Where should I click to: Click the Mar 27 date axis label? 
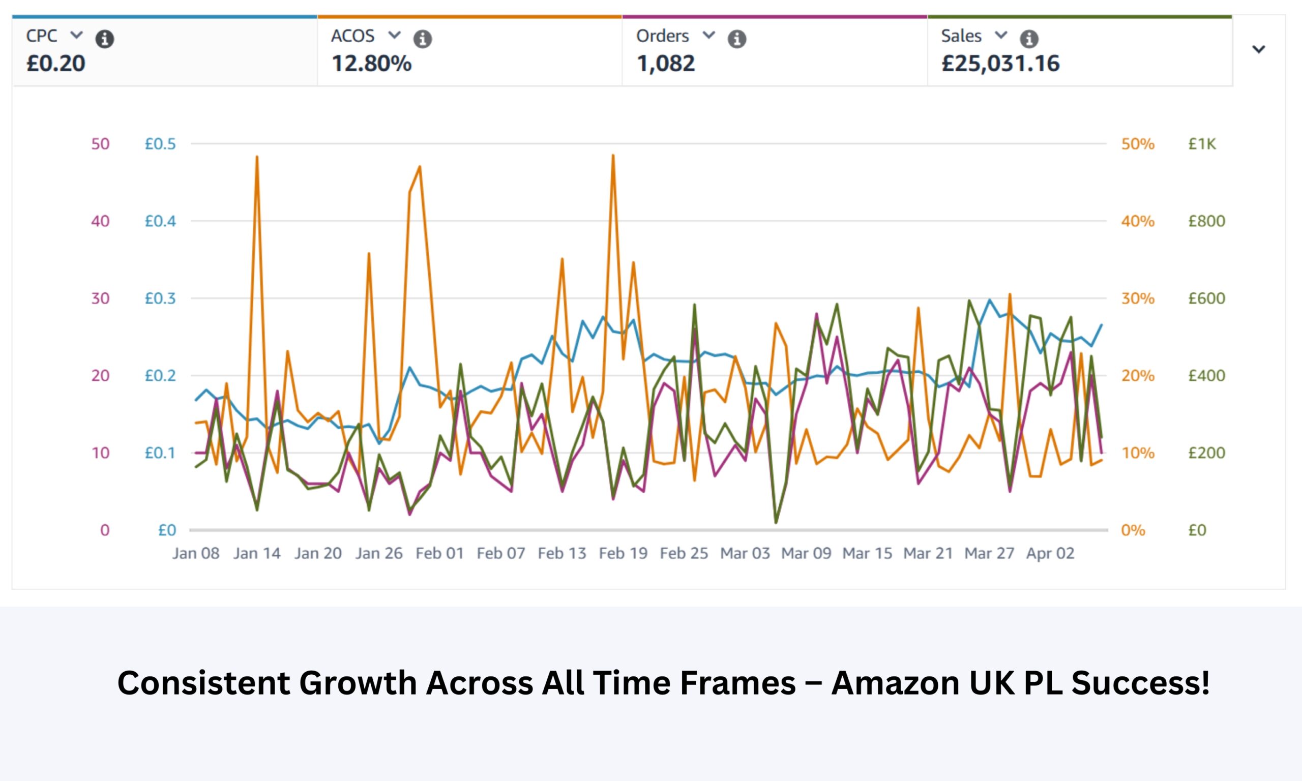point(989,554)
